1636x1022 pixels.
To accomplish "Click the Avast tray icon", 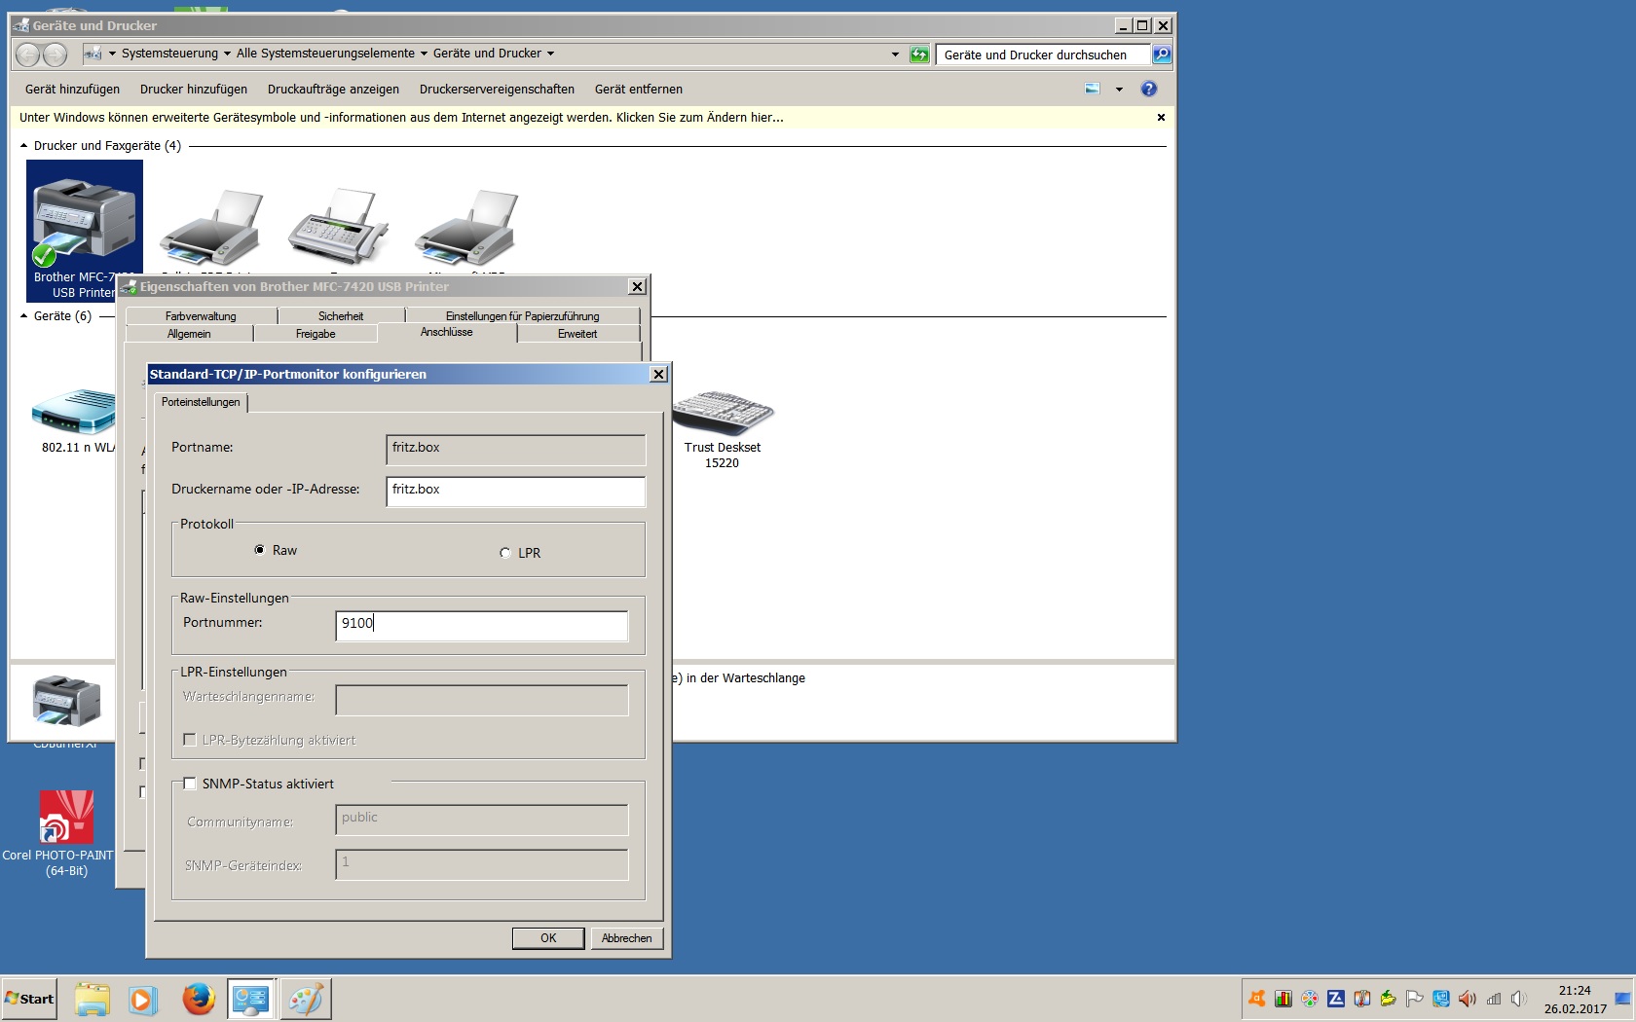I will point(1257,999).
